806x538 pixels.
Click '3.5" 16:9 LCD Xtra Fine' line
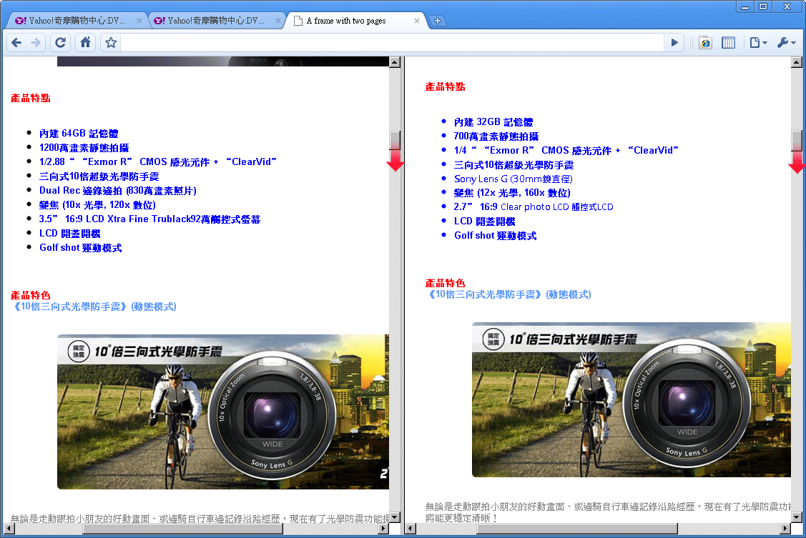click(149, 219)
